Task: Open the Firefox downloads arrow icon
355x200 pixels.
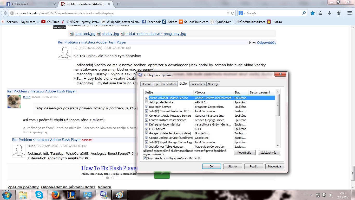Action: 330,13
